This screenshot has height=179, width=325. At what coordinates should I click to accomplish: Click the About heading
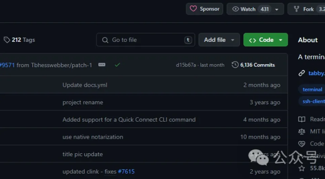click(x=308, y=40)
